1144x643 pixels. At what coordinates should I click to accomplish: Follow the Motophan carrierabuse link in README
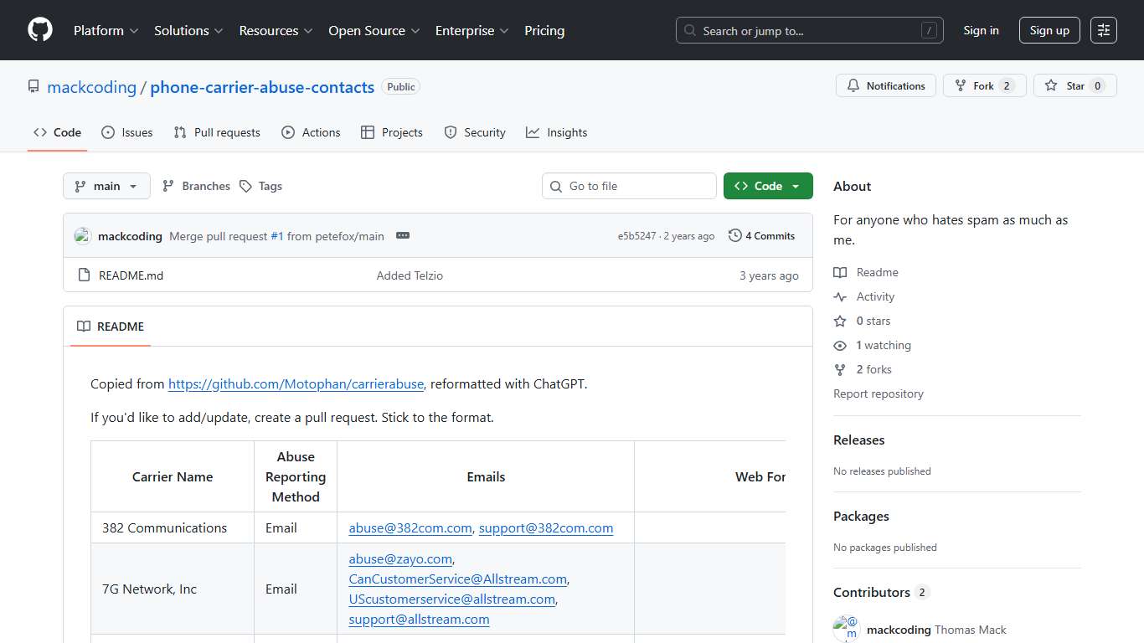coord(296,383)
